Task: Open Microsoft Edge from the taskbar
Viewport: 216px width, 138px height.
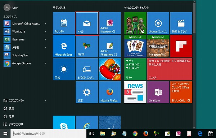Action: [x=200, y=134]
